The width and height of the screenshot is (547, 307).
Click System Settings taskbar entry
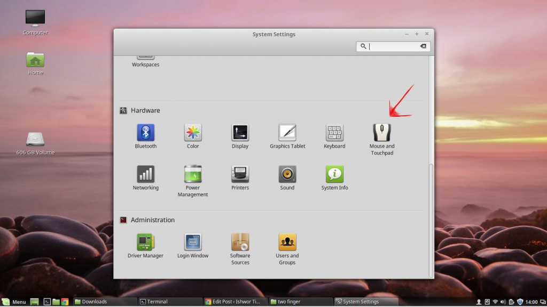click(366, 302)
